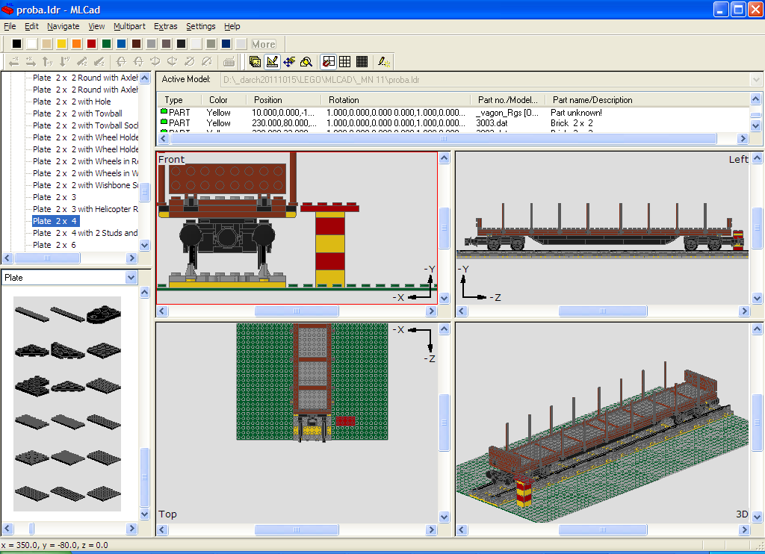Open the Plate category dropdown
This screenshot has height=554, width=765.
click(131, 278)
